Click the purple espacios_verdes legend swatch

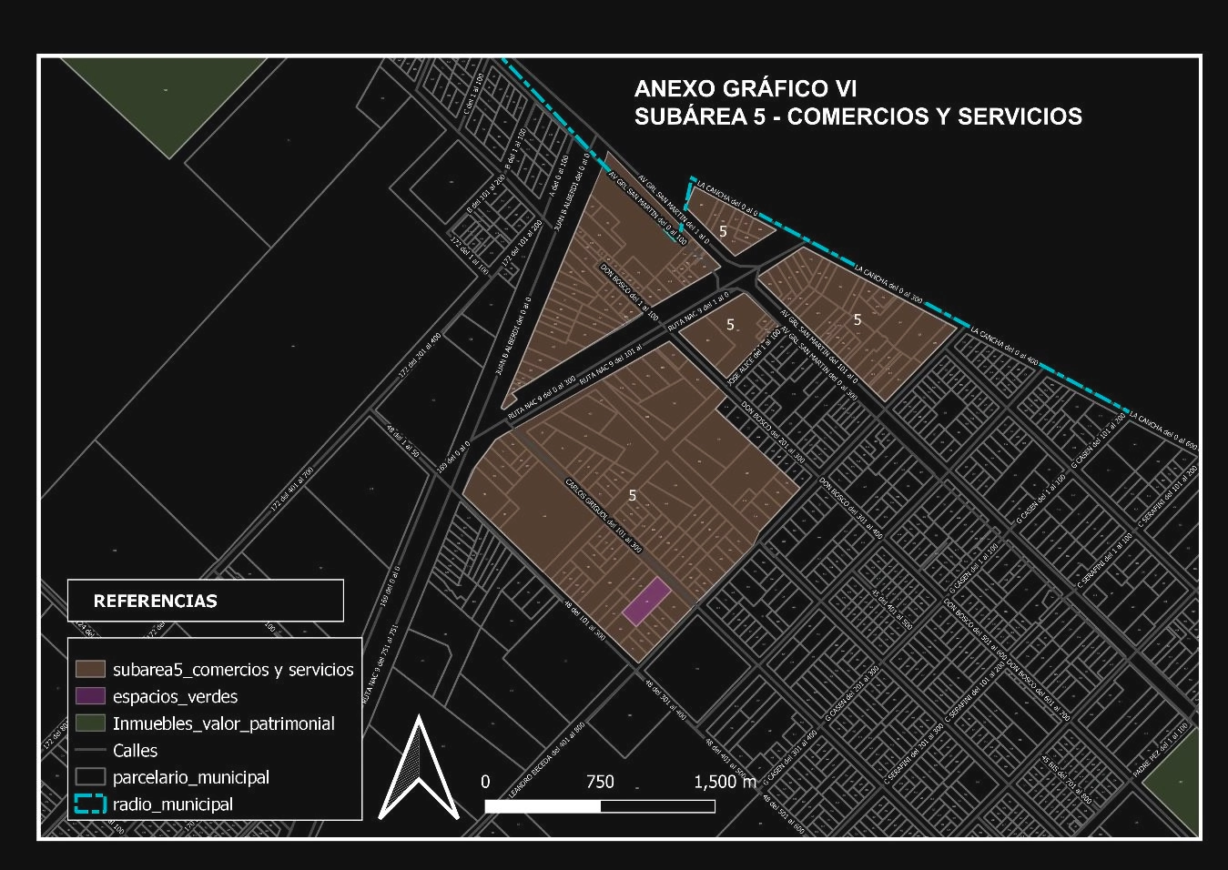tap(90, 696)
